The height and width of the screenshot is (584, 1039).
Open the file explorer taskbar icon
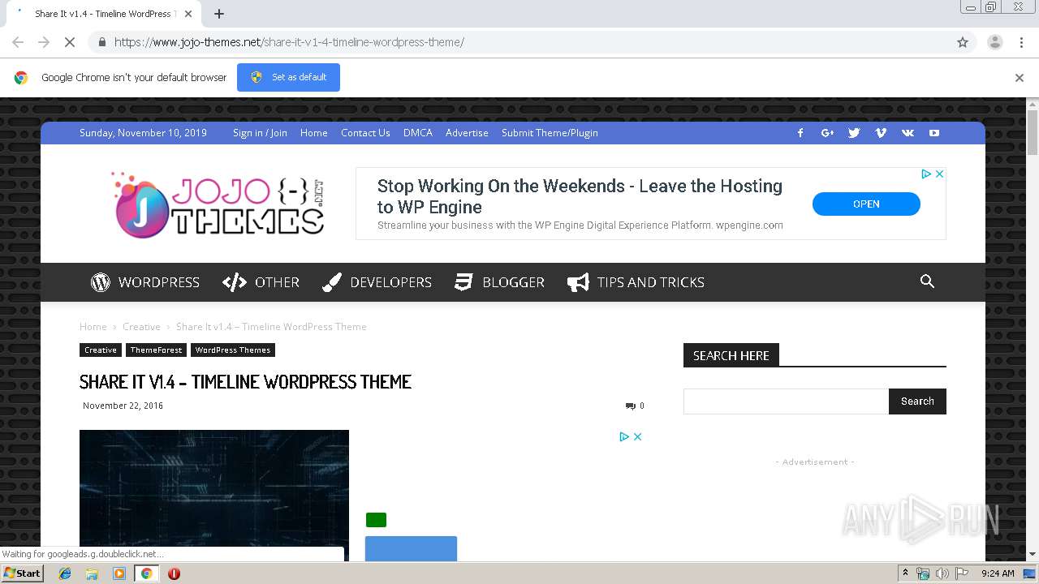click(92, 573)
